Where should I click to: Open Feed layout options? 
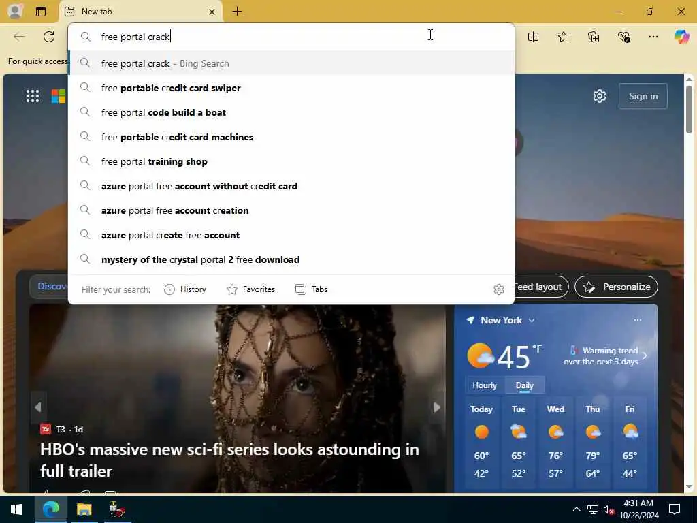point(540,287)
